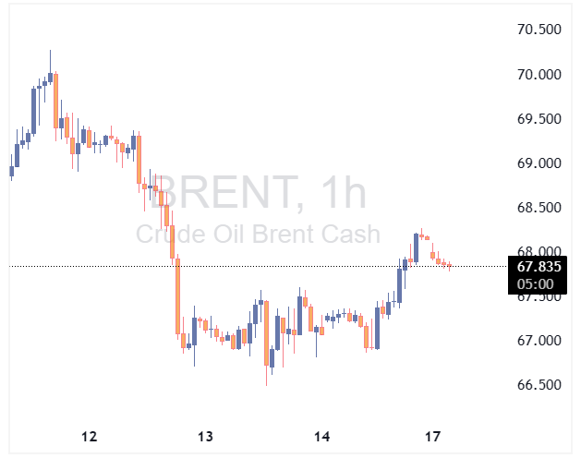The width and height of the screenshot is (581, 470).
Task: Select the 67.000 price axis label
Action: click(x=539, y=341)
